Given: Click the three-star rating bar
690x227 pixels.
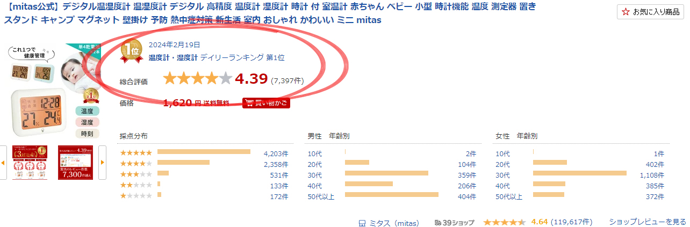Looking at the screenshot, I should (163, 173).
